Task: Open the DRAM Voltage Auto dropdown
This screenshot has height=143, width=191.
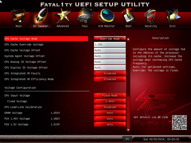Action: point(110,113)
